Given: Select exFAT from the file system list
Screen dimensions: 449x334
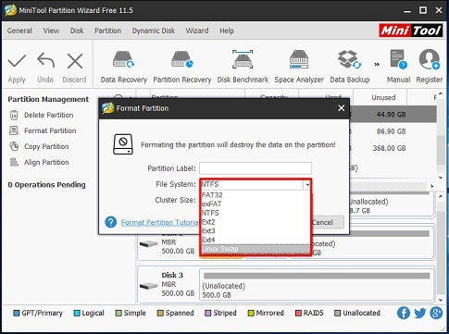Looking at the screenshot, I should click(x=255, y=204).
